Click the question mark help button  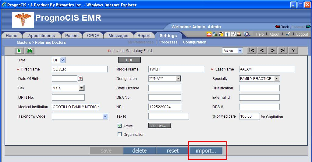coord(293,51)
